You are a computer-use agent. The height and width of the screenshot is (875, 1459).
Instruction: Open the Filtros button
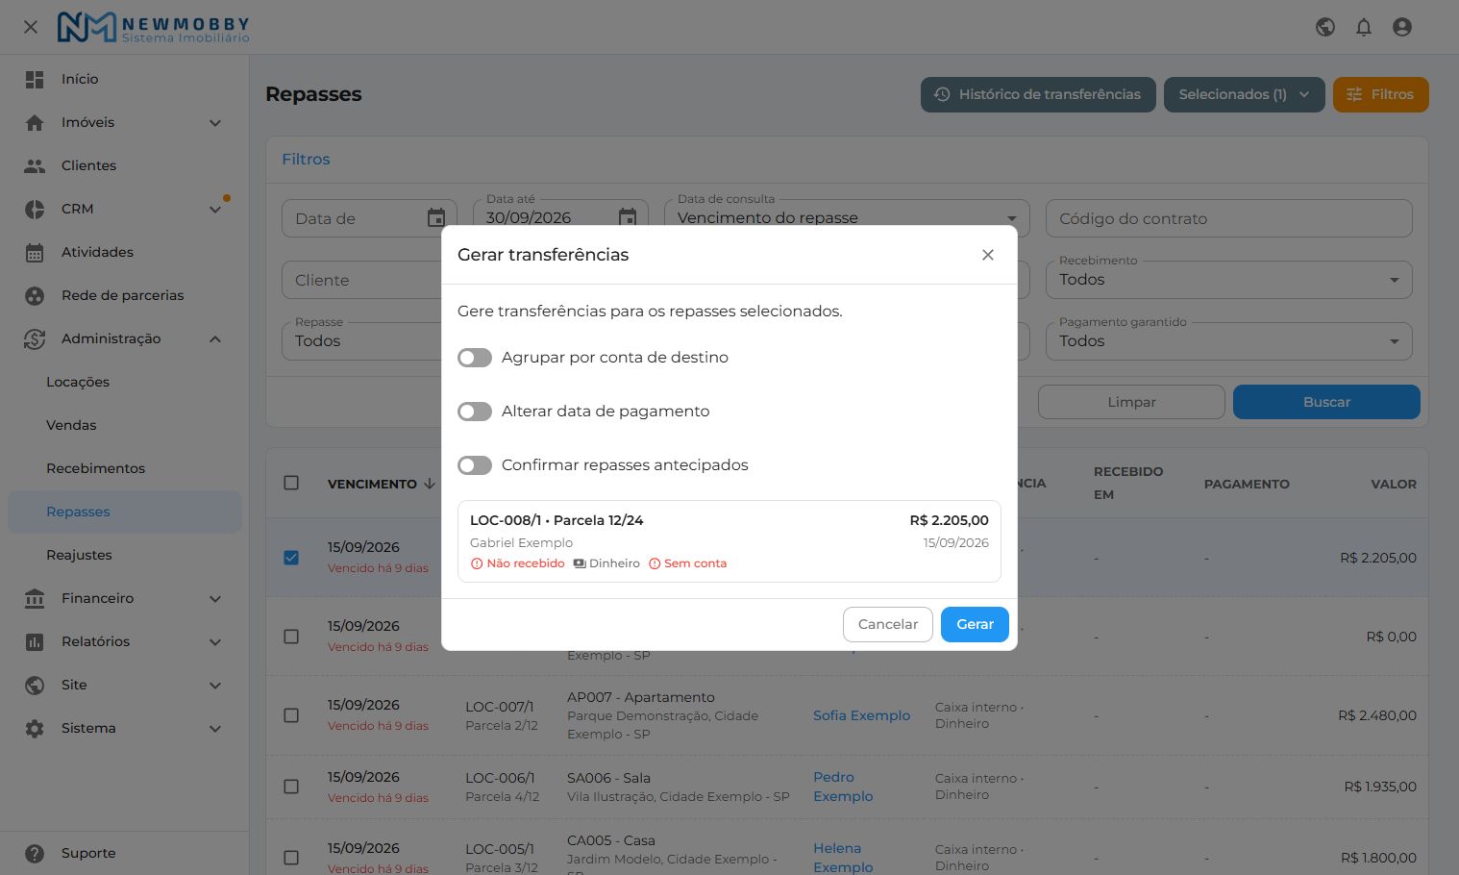coord(1380,94)
